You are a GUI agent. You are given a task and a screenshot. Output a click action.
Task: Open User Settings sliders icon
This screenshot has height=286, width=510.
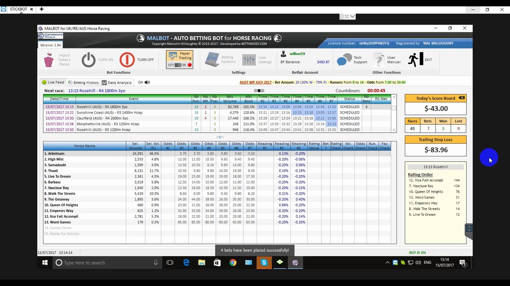pos(249,60)
